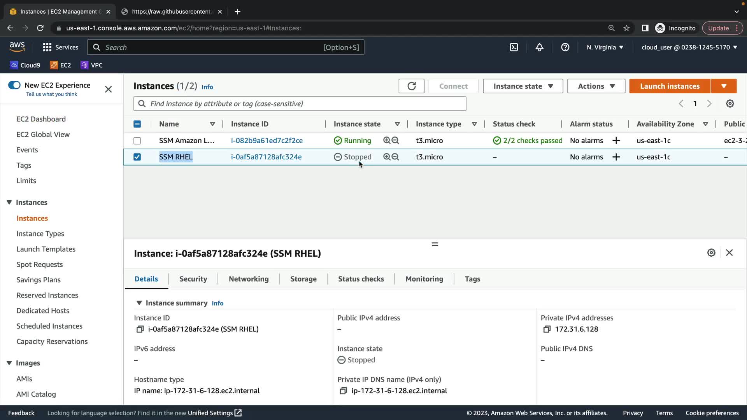Image resolution: width=747 pixels, height=420 pixels.
Task: Click the Launch instances button
Action: pyautogui.click(x=670, y=86)
